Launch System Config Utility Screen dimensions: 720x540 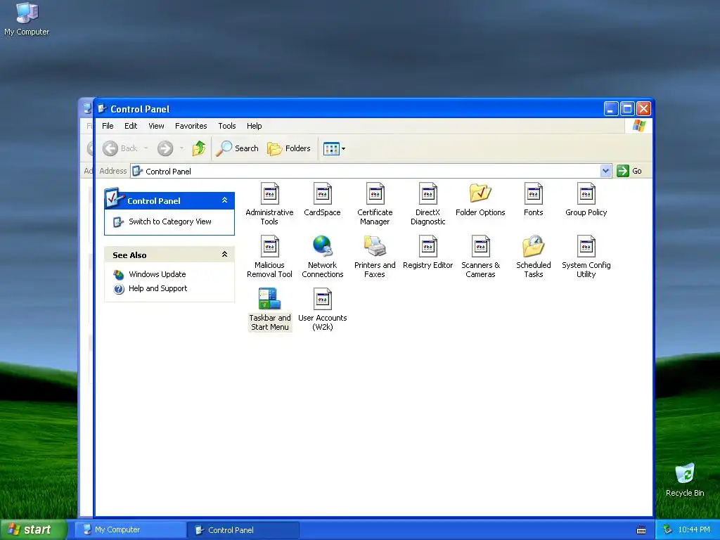click(586, 257)
